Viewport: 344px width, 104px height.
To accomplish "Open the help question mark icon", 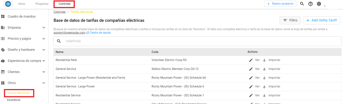I will click(x=311, y=4).
